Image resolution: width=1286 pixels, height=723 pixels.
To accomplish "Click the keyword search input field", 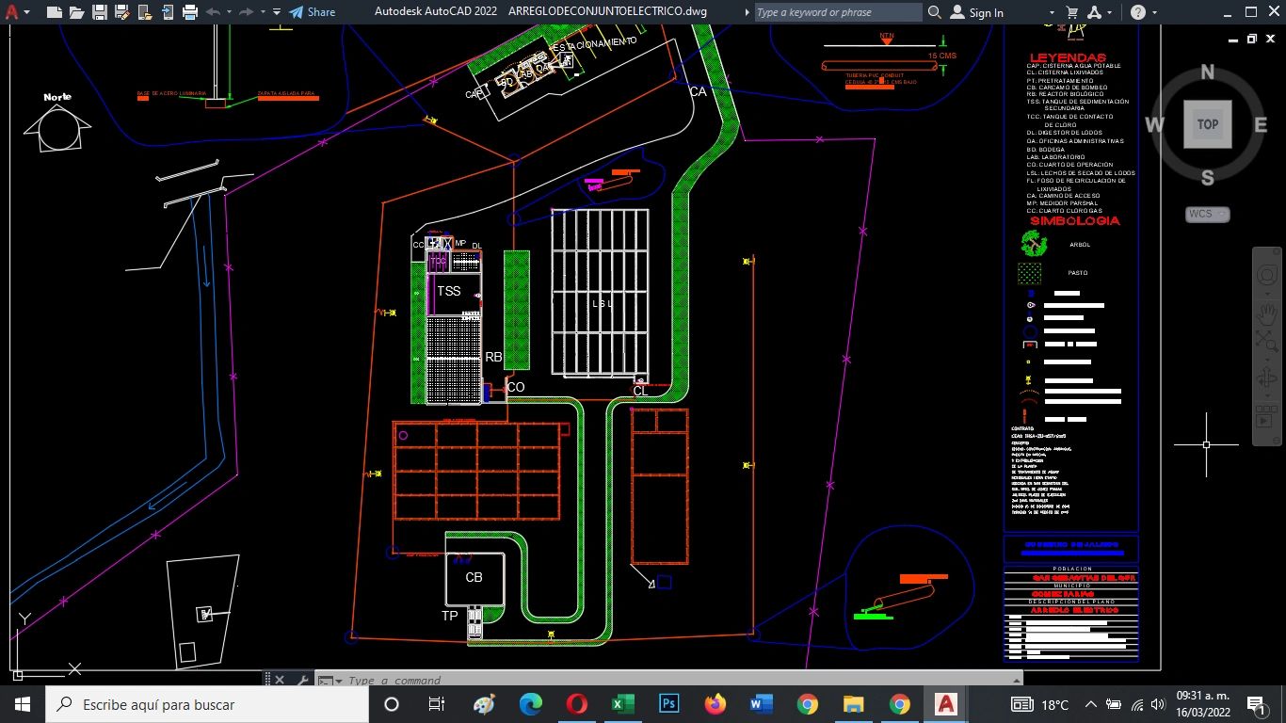I will coord(838,12).
